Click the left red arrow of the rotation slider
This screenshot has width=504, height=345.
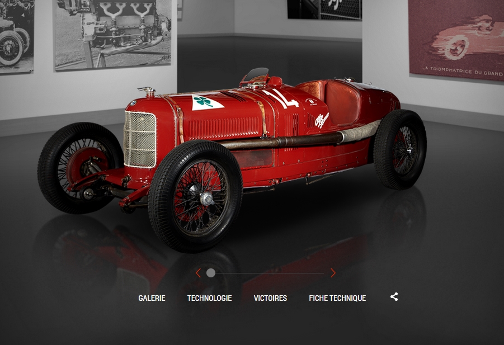pos(198,273)
